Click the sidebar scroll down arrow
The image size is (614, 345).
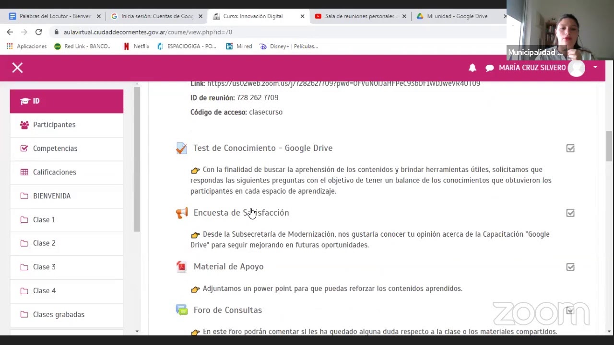coord(137,331)
